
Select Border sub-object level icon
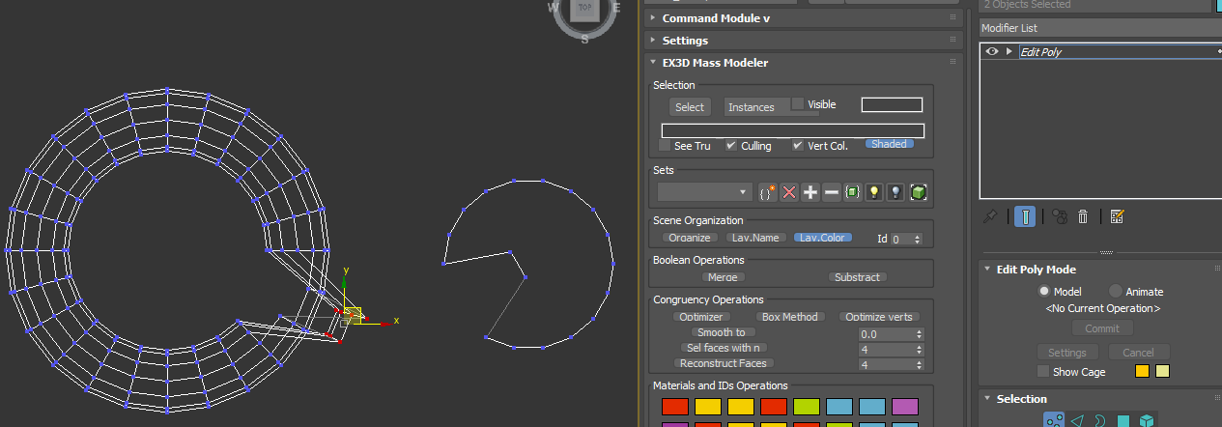[1099, 421]
